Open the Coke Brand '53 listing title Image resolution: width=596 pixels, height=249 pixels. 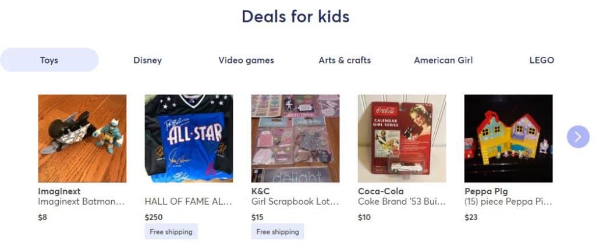(x=402, y=201)
